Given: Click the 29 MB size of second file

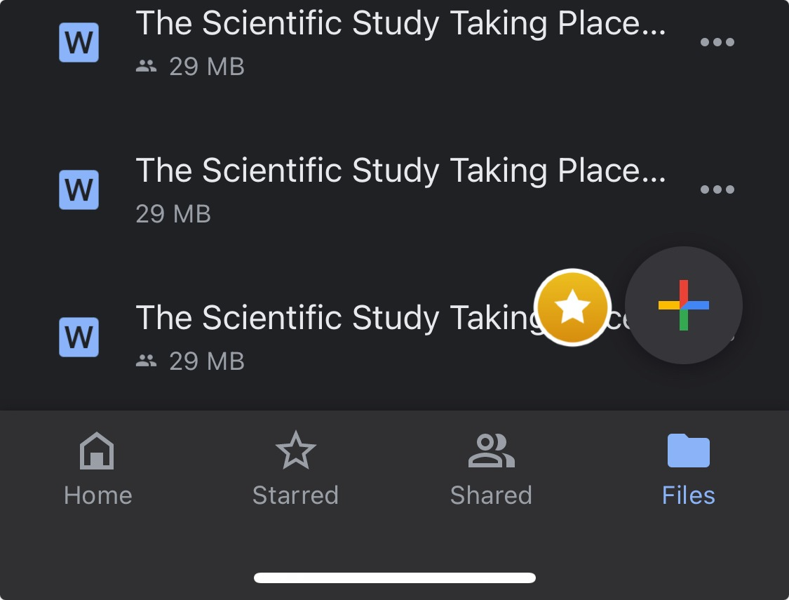Looking at the screenshot, I should coord(173,214).
